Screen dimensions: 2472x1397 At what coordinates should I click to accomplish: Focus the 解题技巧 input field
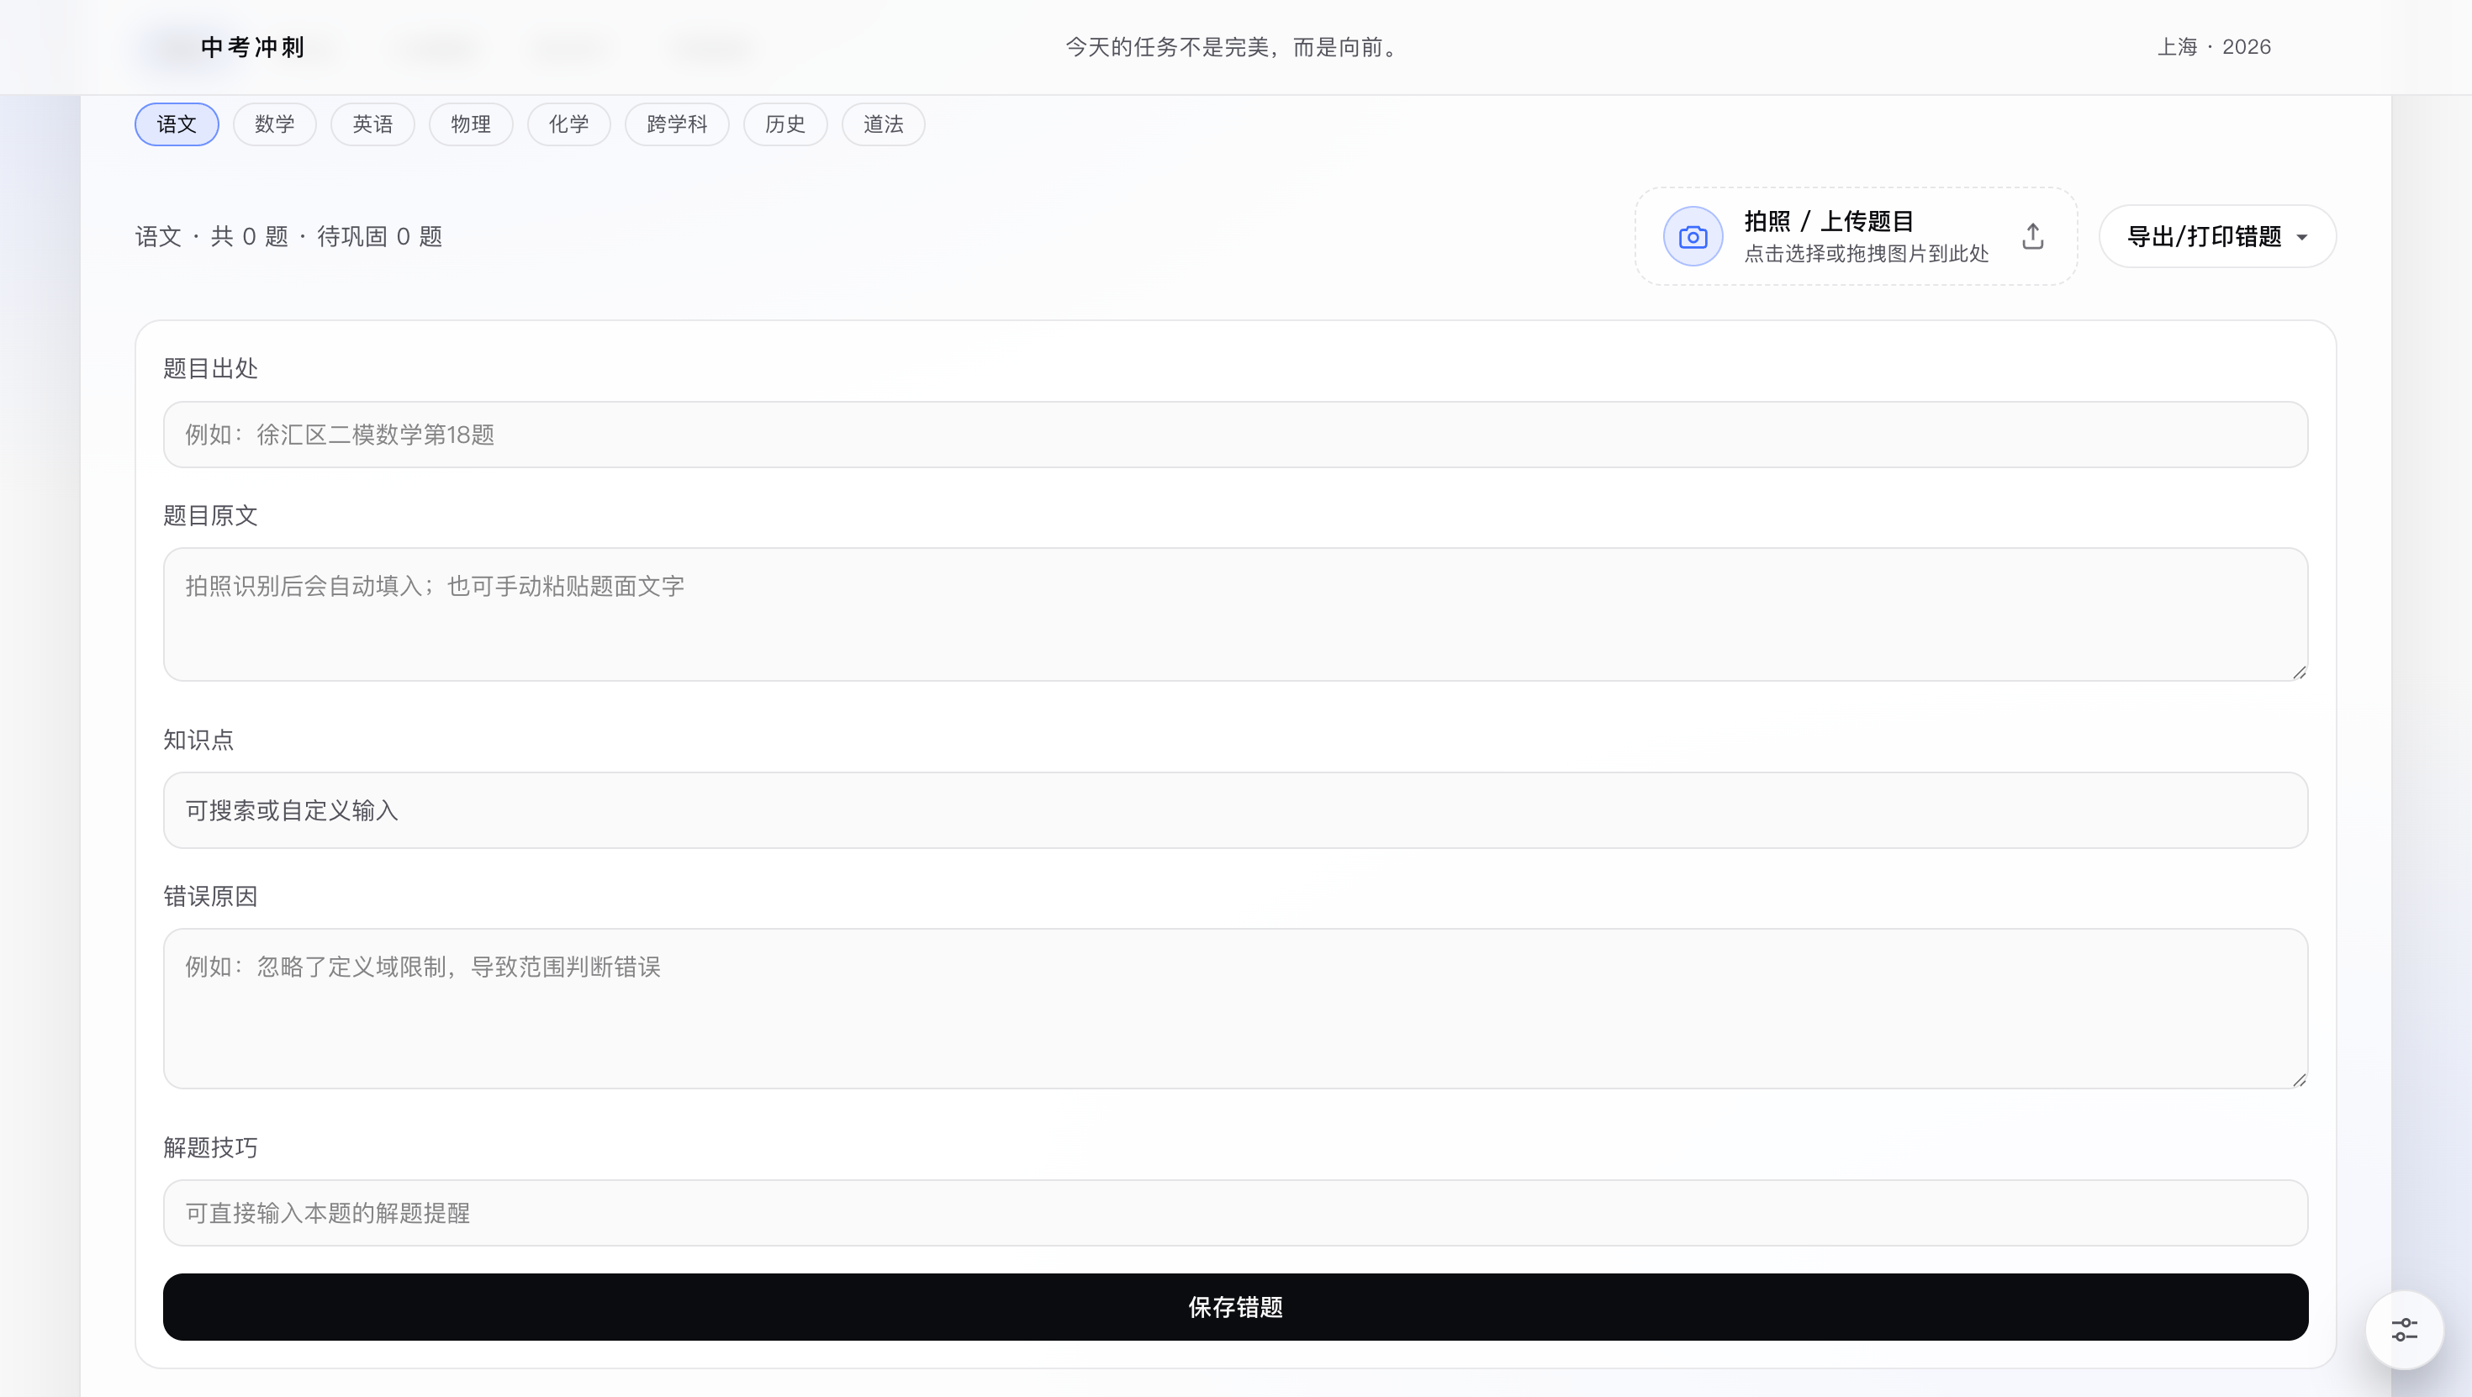coord(1235,1213)
